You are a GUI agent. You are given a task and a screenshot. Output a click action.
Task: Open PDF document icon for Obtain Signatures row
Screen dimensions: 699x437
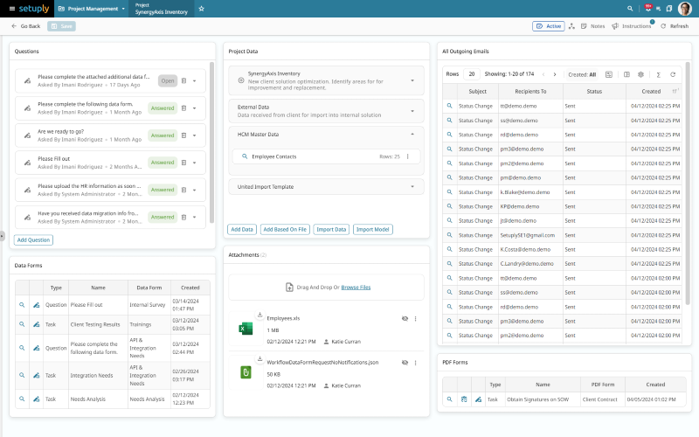click(464, 399)
